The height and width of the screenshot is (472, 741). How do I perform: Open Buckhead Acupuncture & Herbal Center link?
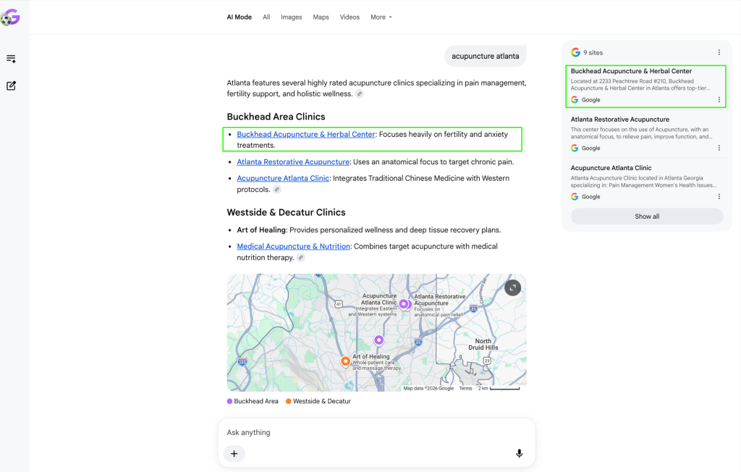click(306, 135)
